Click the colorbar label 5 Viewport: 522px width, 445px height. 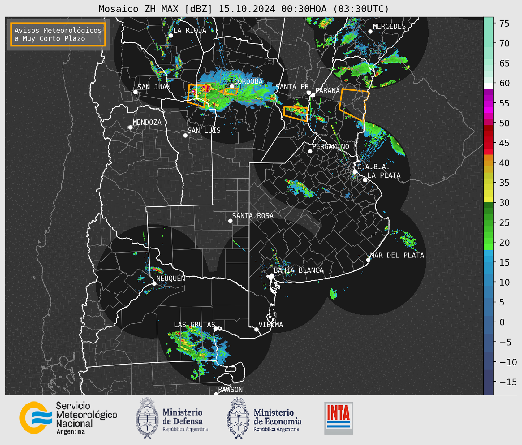[502, 302]
